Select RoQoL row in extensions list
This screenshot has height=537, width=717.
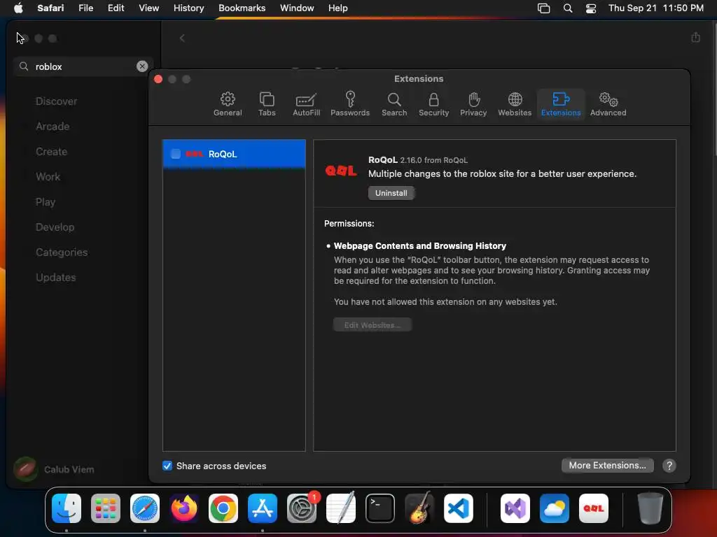tap(234, 154)
